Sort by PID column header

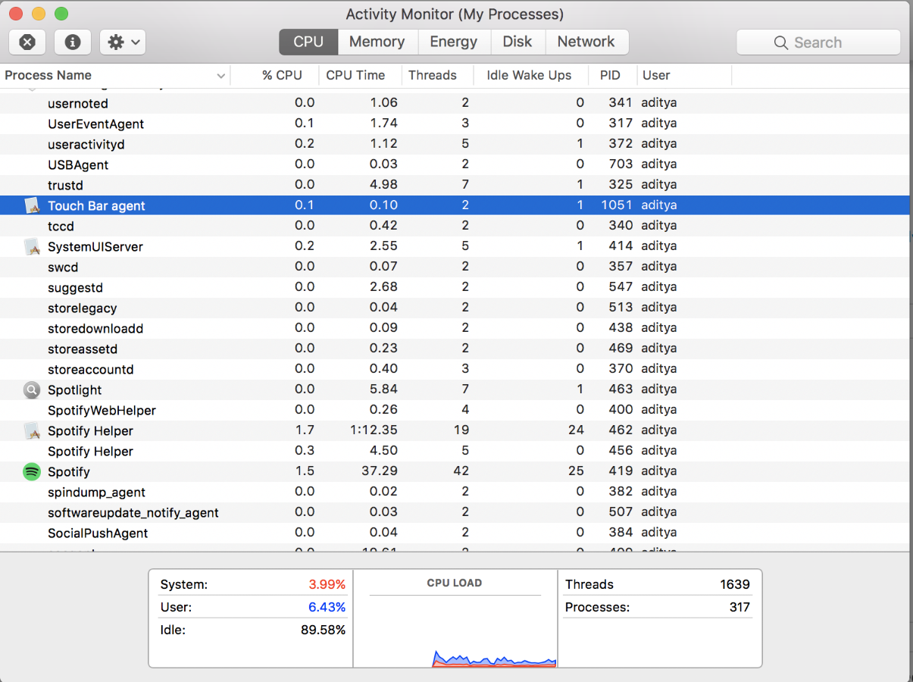[x=610, y=75]
